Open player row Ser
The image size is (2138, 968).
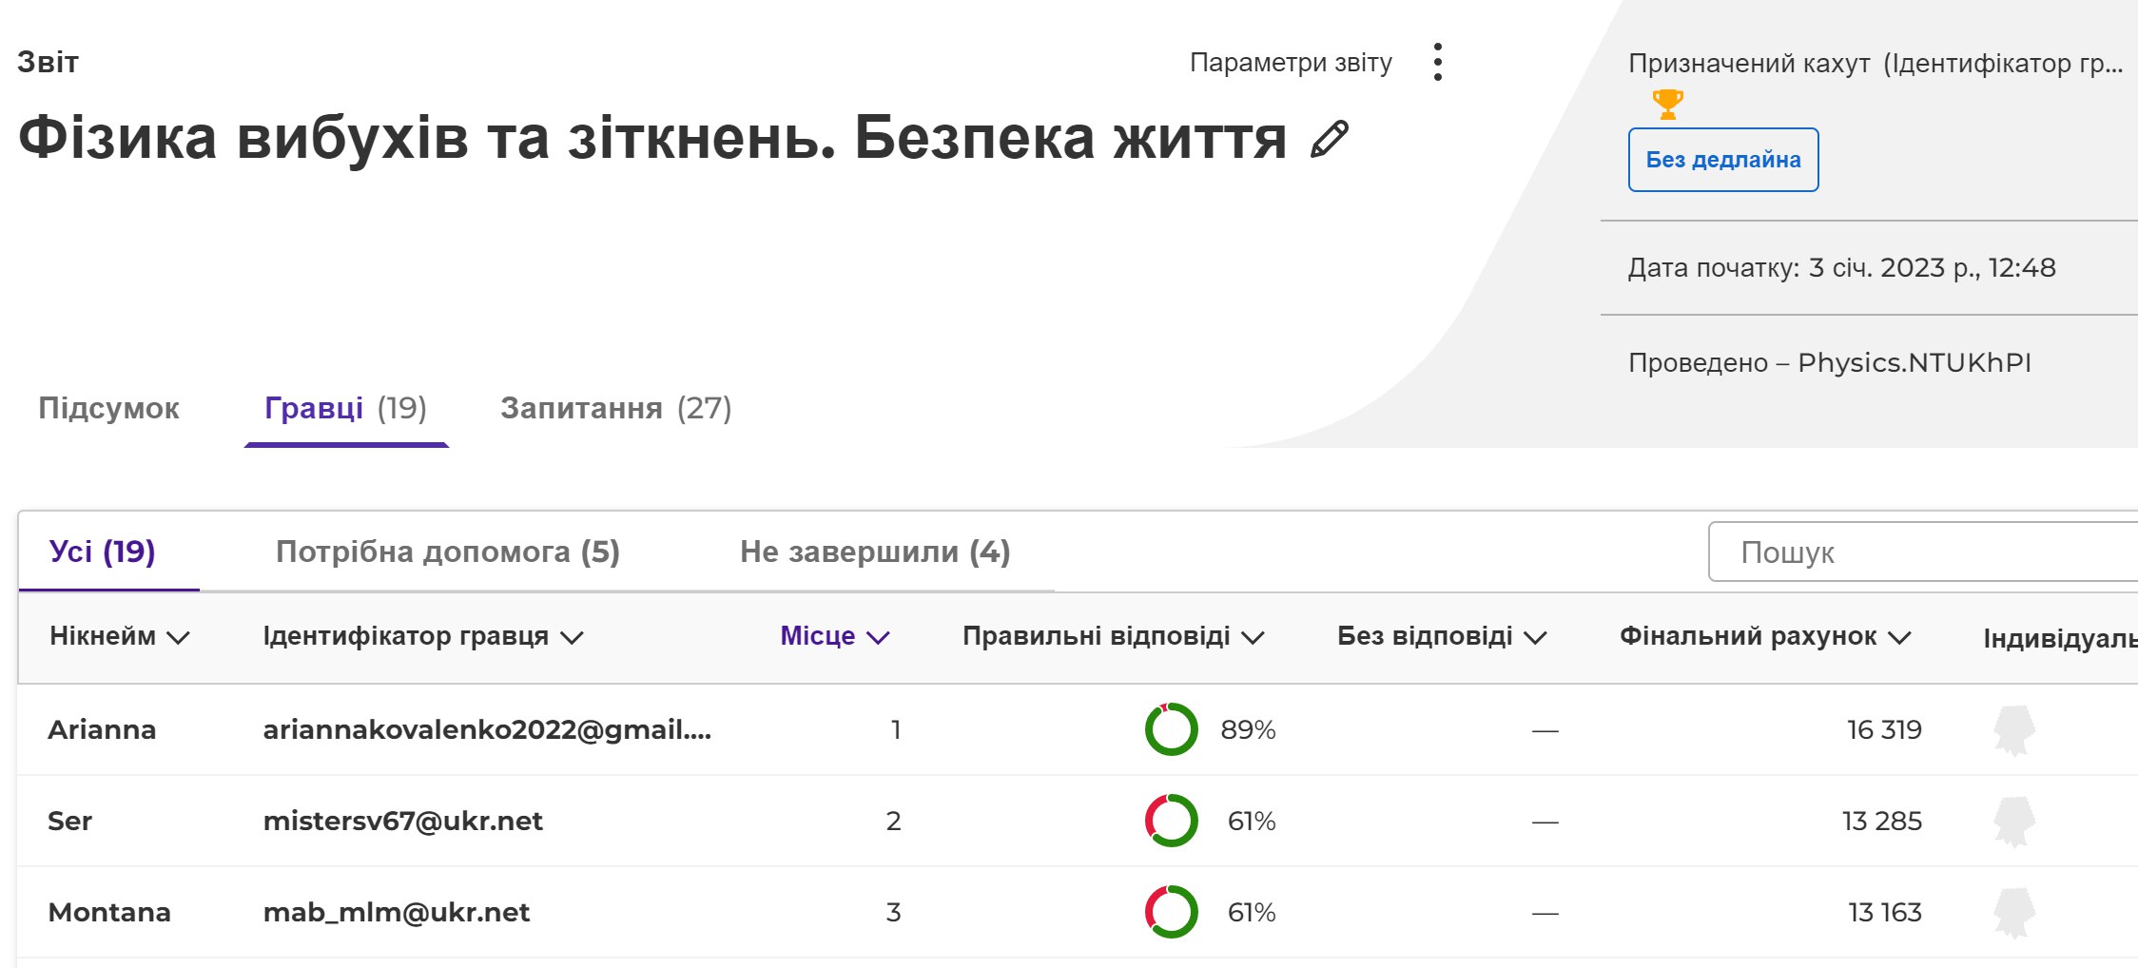click(x=1078, y=821)
